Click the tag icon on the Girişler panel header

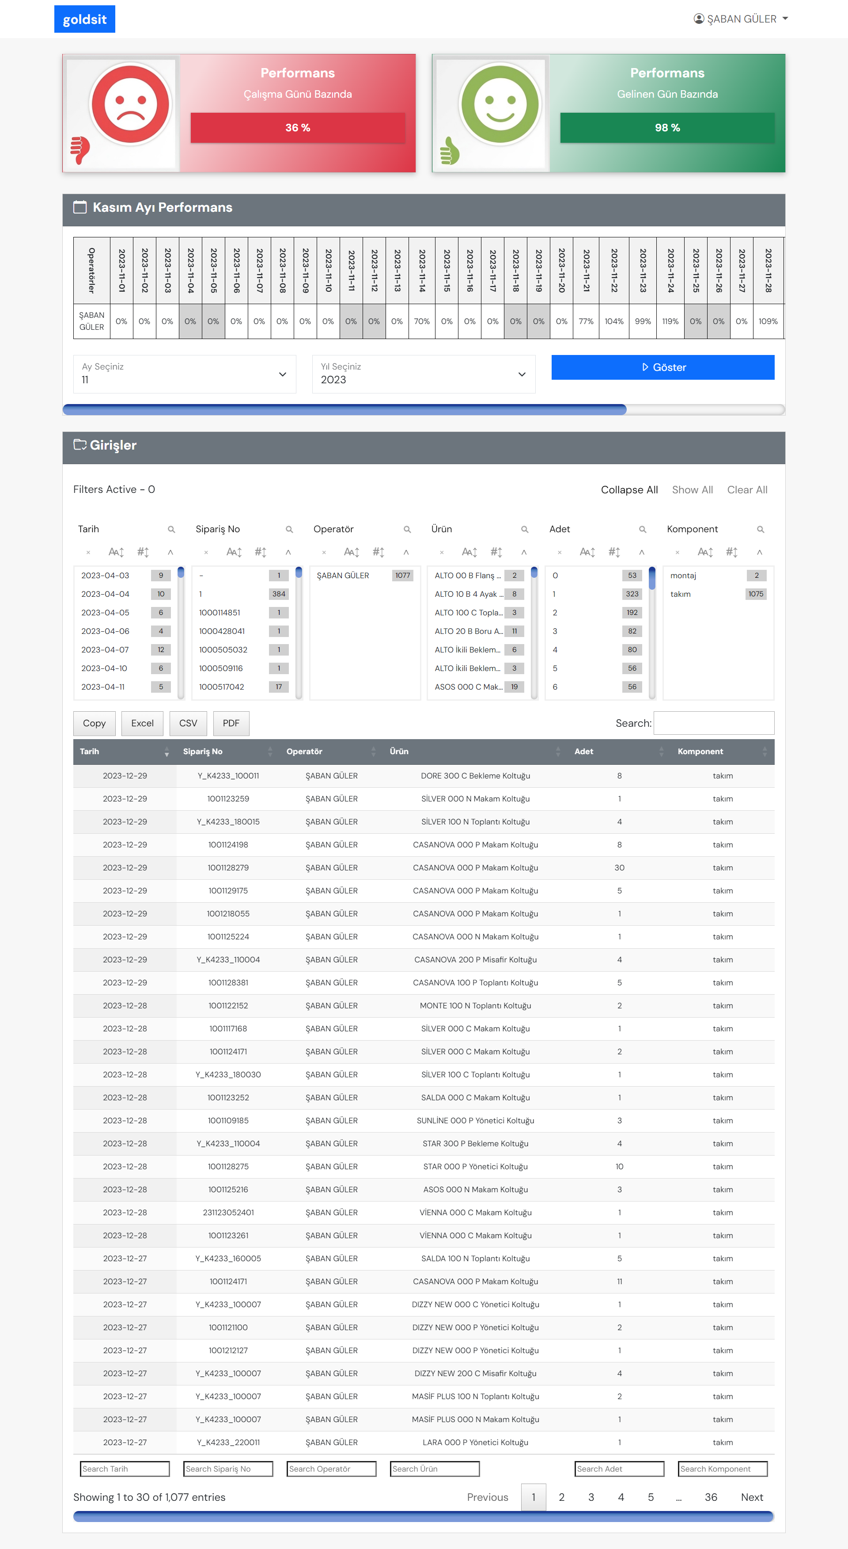(x=80, y=445)
